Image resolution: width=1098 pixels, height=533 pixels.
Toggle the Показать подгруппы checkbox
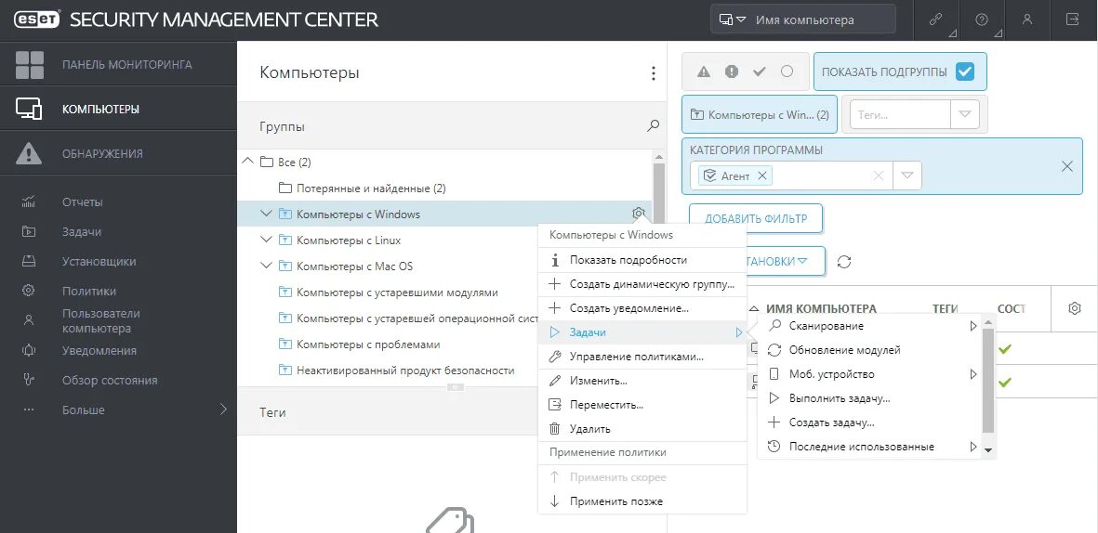pyautogui.click(x=964, y=71)
